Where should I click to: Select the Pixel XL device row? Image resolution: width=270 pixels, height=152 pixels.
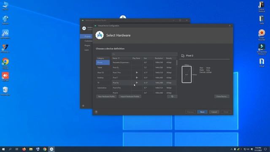144,68
